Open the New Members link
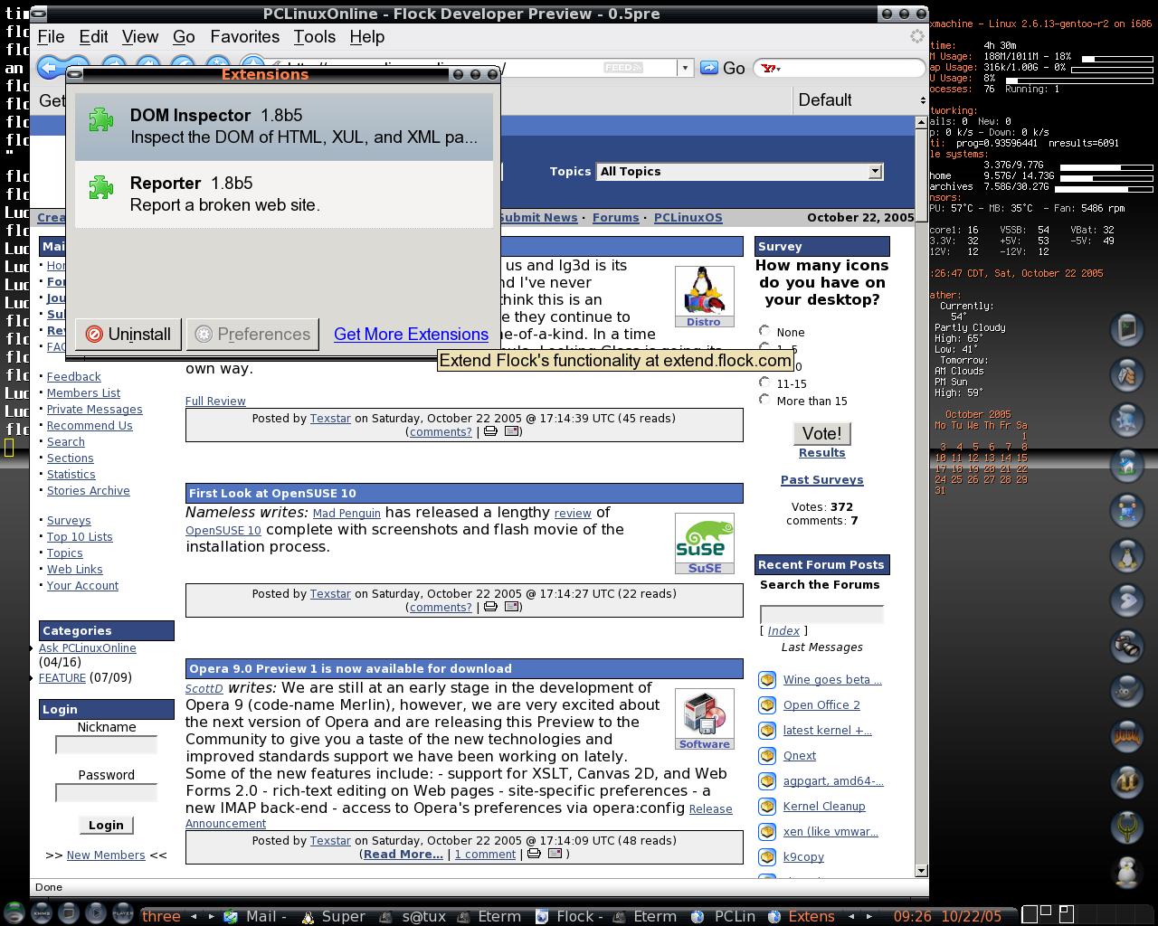The image size is (1158, 926). [106, 855]
